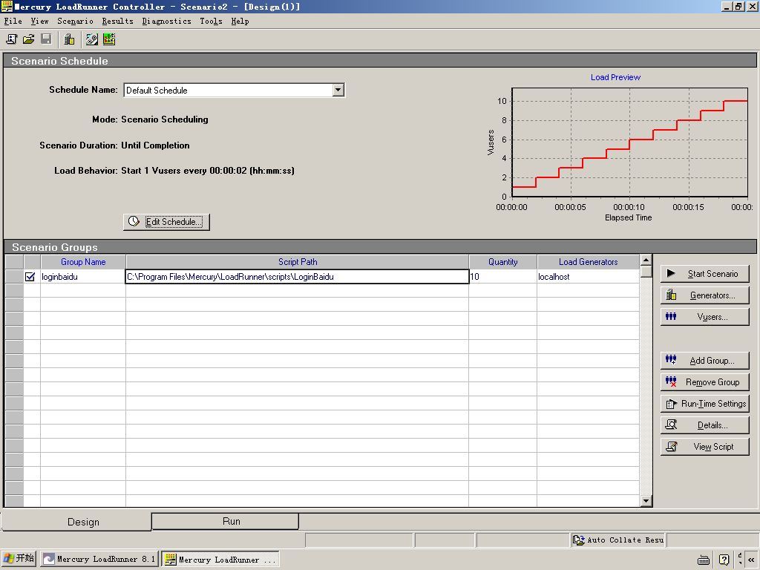Open the Generators dialog button
Viewport: 760px width, 570px height.
[705, 295]
